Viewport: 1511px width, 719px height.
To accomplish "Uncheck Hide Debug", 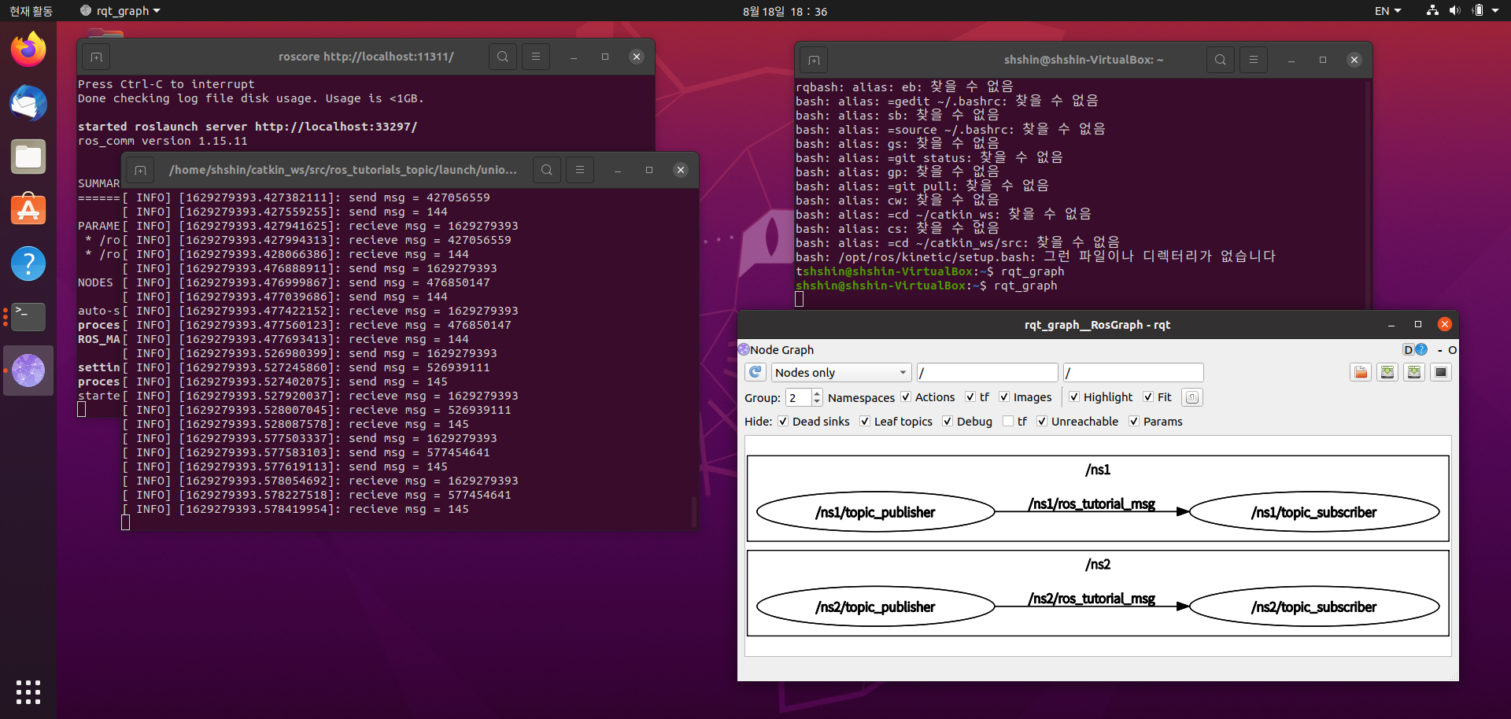I will pos(948,422).
